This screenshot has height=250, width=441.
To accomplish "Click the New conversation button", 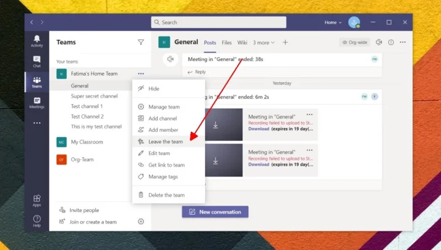I will click(x=215, y=212).
